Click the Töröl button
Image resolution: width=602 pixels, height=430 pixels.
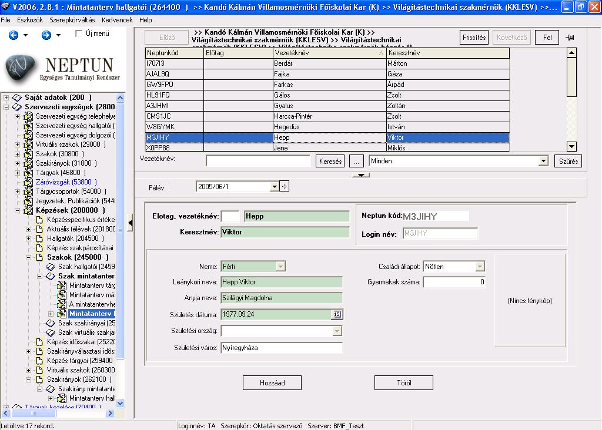click(x=404, y=383)
